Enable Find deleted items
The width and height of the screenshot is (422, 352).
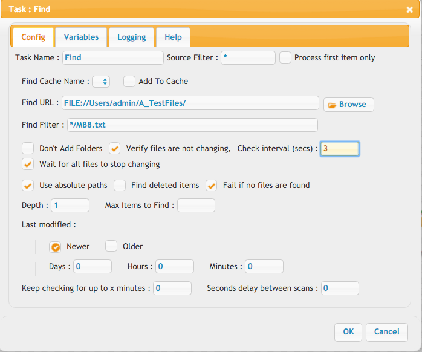tap(120, 186)
